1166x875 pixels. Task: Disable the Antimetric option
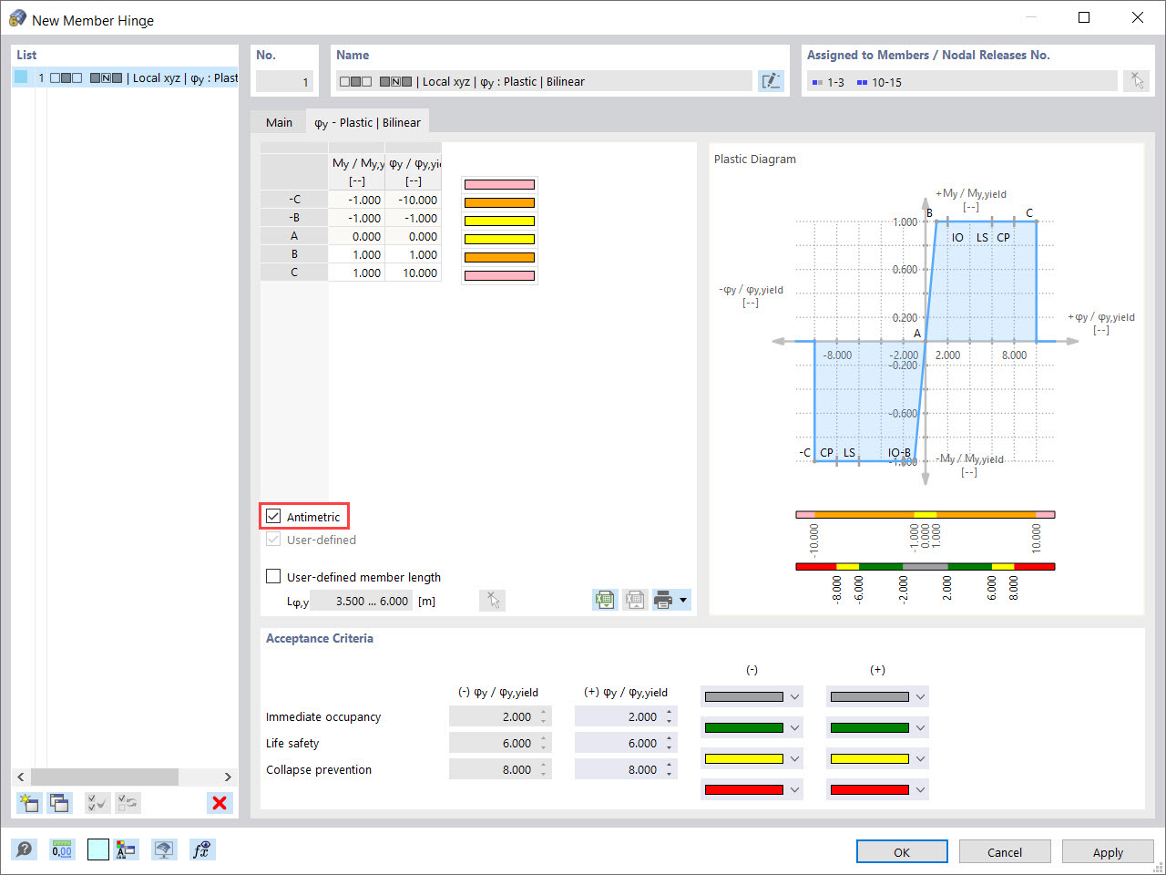[273, 516]
